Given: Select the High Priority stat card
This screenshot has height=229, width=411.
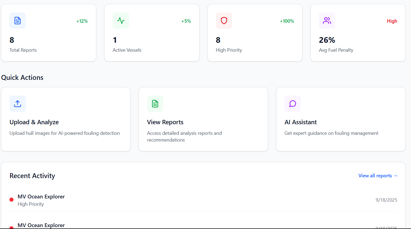Looking at the screenshot, I should point(255,33).
